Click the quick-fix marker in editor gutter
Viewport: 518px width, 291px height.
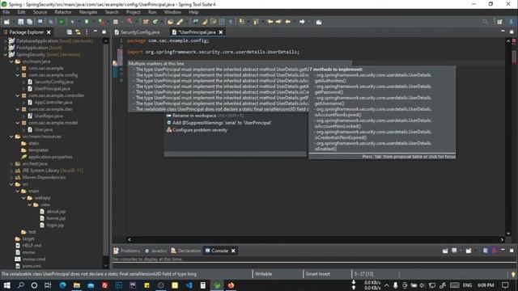115,63
